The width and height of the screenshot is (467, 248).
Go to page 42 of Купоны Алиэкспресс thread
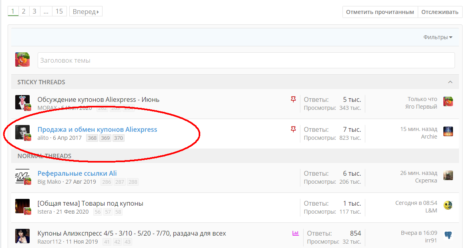coord(117,242)
